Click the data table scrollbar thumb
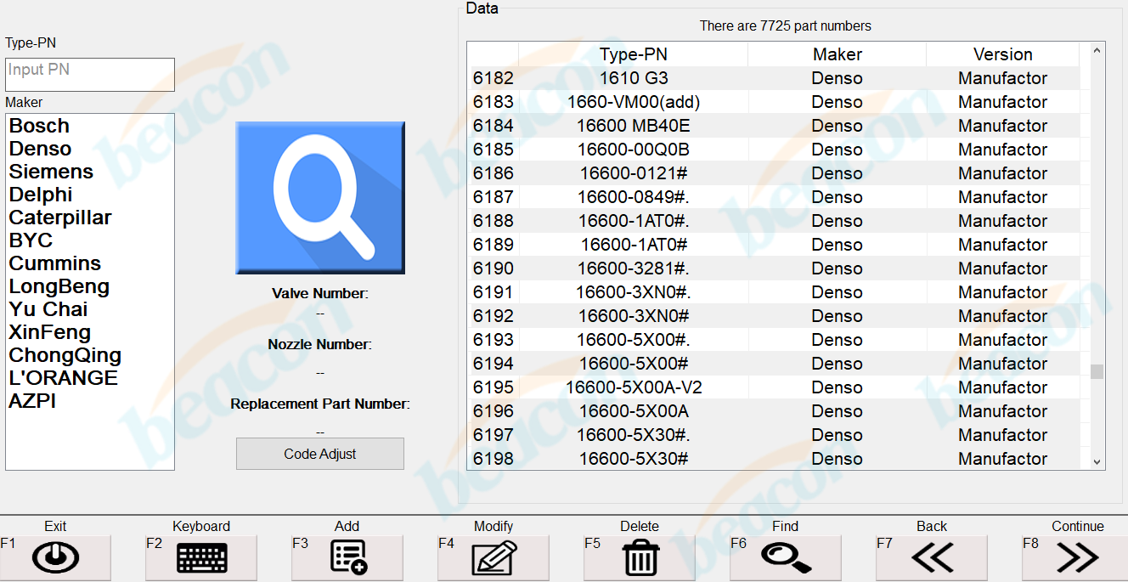 coord(1097,371)
